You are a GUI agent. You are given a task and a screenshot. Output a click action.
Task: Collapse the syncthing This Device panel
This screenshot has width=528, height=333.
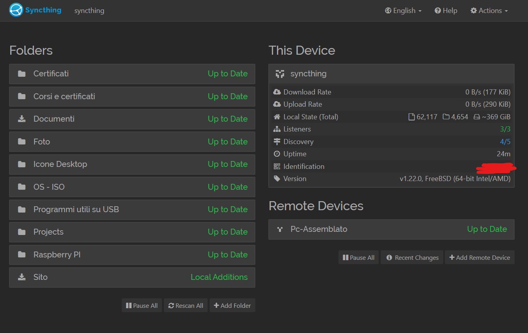[391, 74]
